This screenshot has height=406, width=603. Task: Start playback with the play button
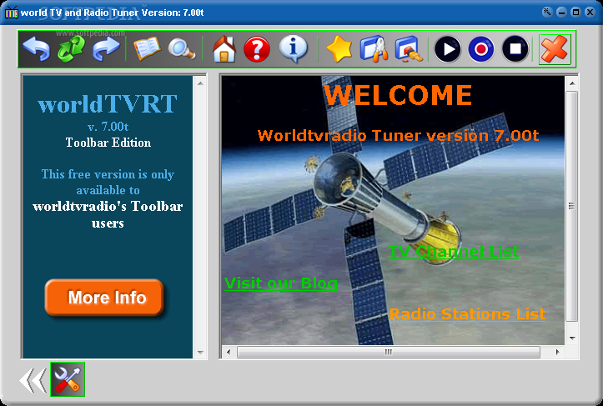448,49
